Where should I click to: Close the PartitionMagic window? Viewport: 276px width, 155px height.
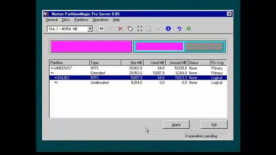(x=229, y=14)
